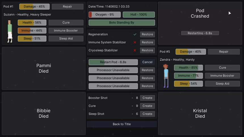244x137 pixels.
Task: Click Suzann's character sprite in Pod #1
Action: pyautogui.click(x=10, y=31)
